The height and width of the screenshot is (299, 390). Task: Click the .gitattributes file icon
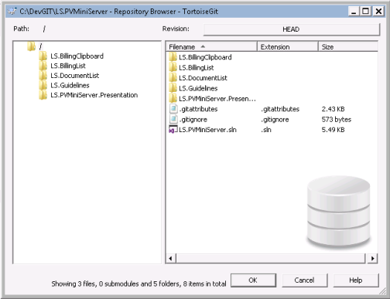(x=173, y=109)
